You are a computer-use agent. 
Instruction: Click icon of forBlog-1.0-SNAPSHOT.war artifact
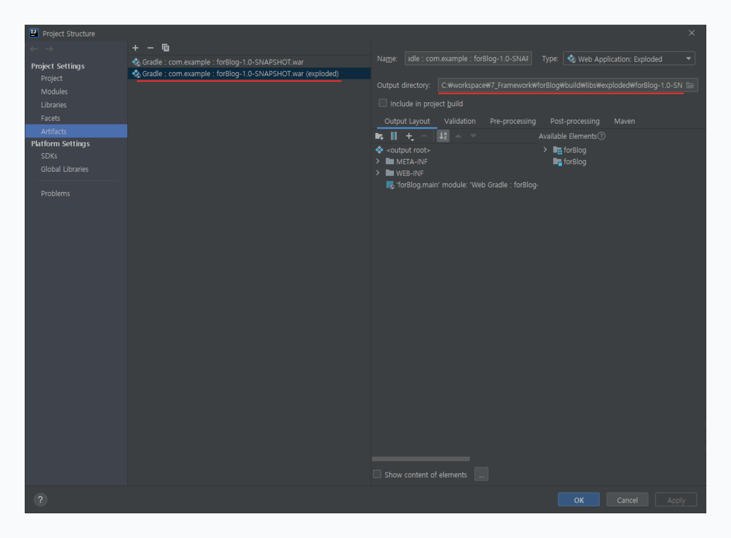click(136, 62)
